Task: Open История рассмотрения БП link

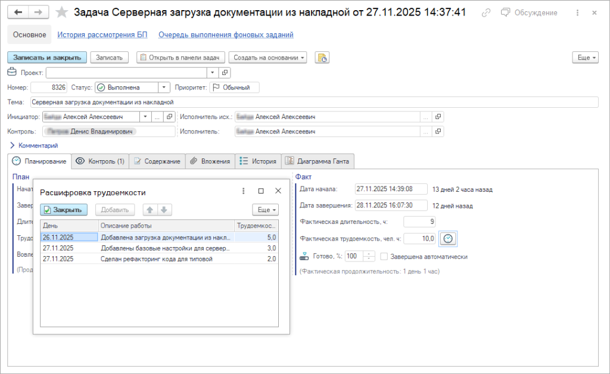Action: pos(102,35)
